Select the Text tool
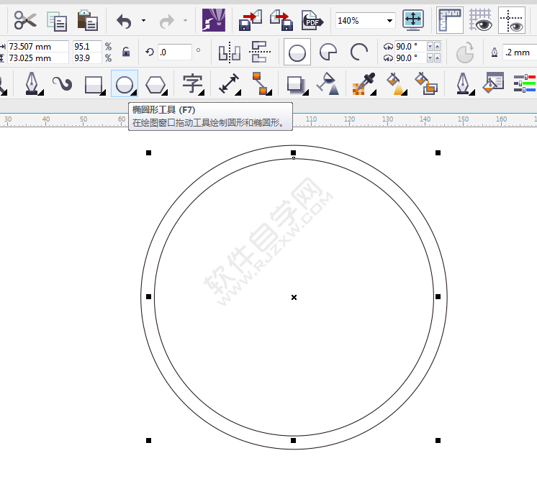This screenshot has width=537, height=484. (x=192, y=84)
